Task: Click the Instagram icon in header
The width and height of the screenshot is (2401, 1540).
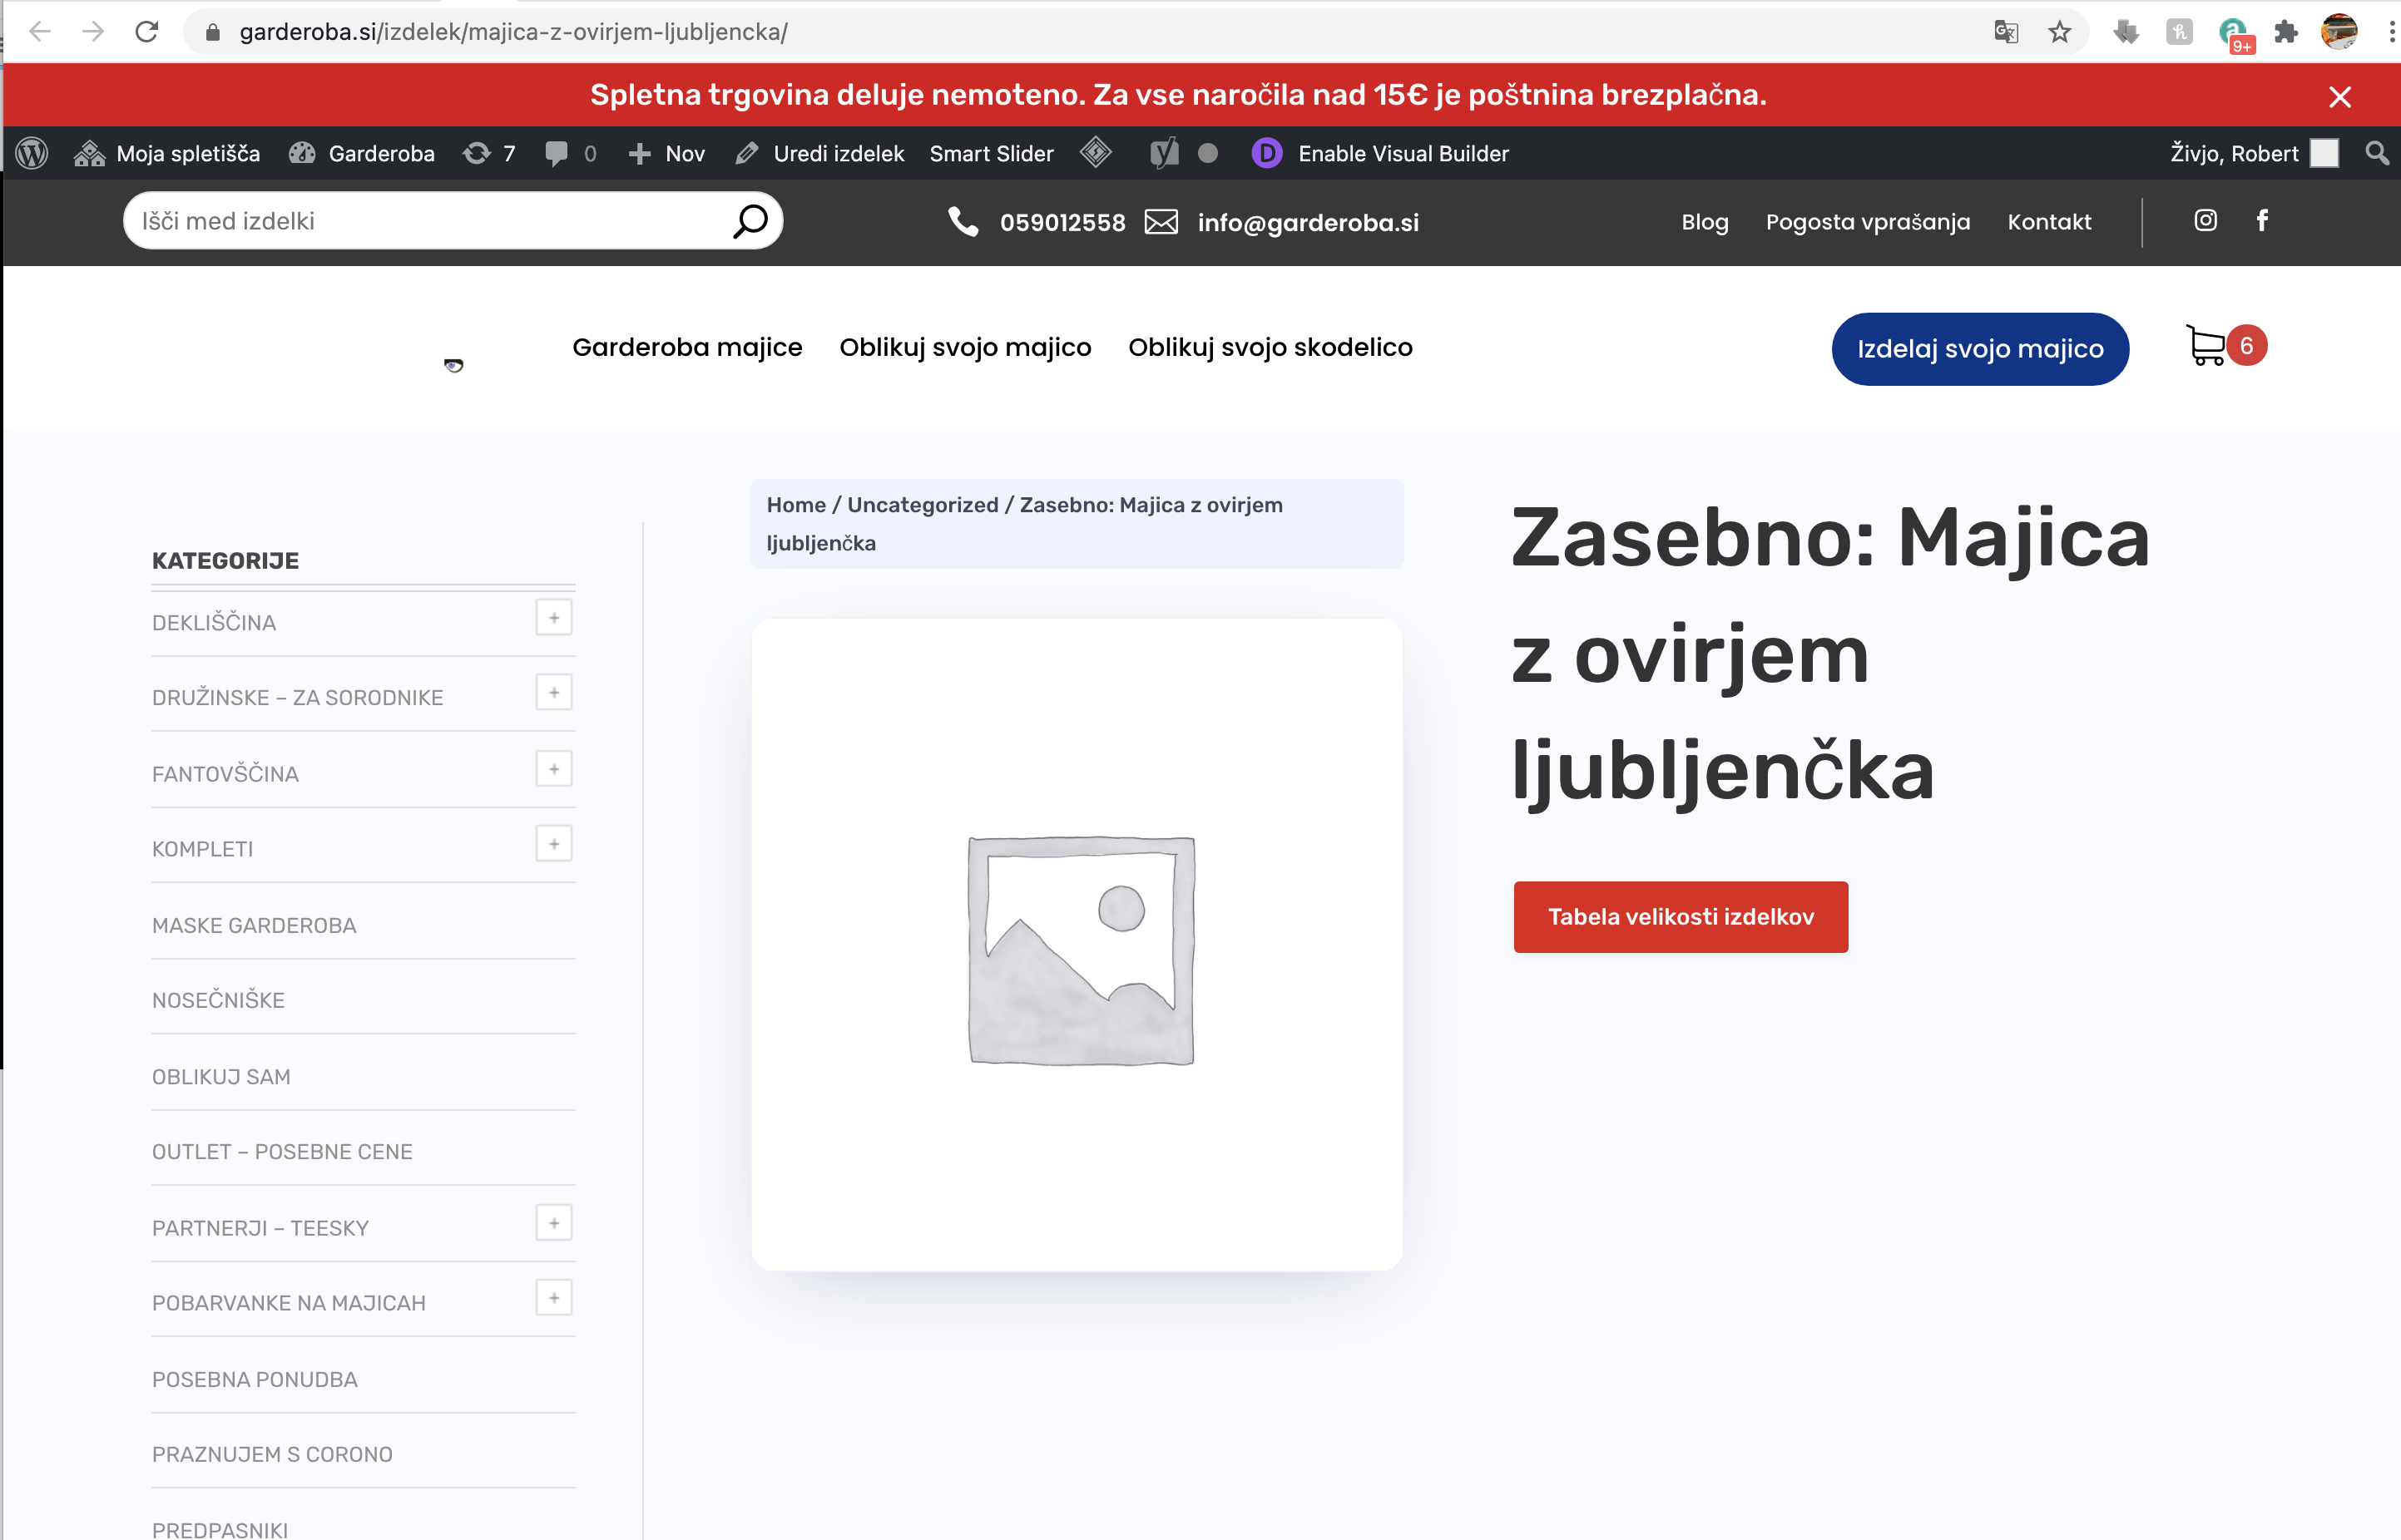Action: pos(2205,220)
